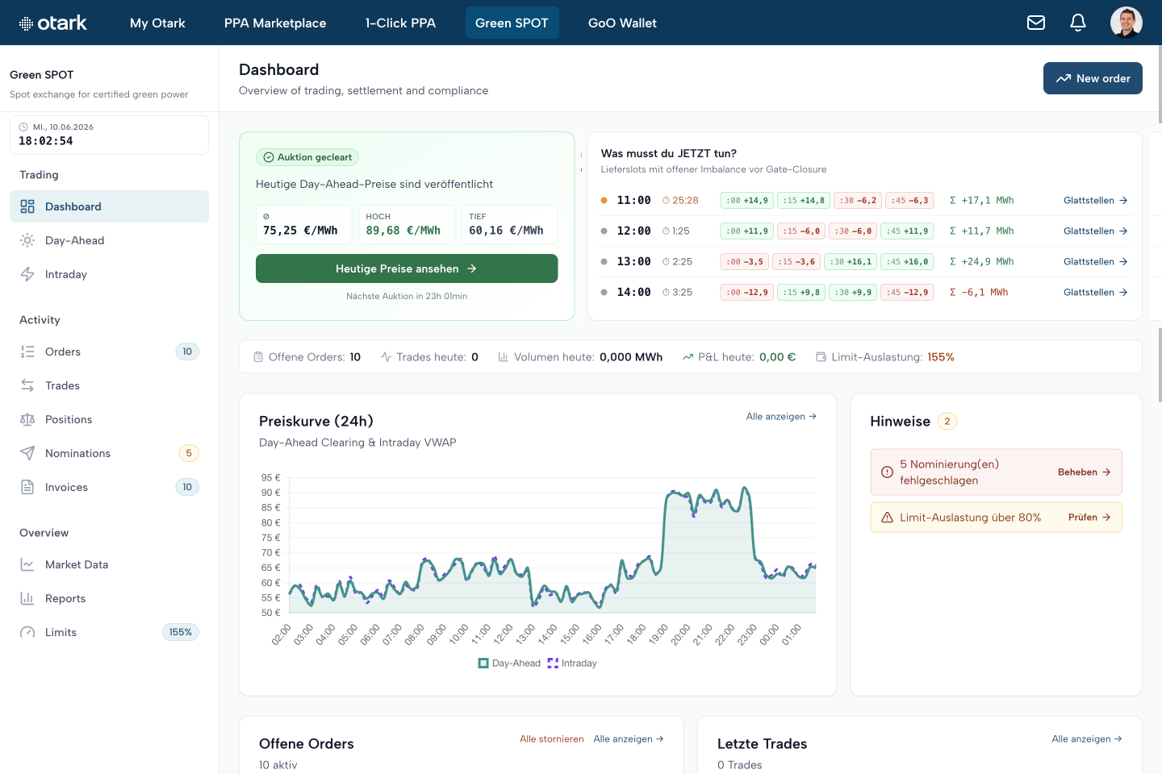Click the Nominations badge showing 5
The width and height of the screenshot is (1162, 774).
(x=189, y=453)
